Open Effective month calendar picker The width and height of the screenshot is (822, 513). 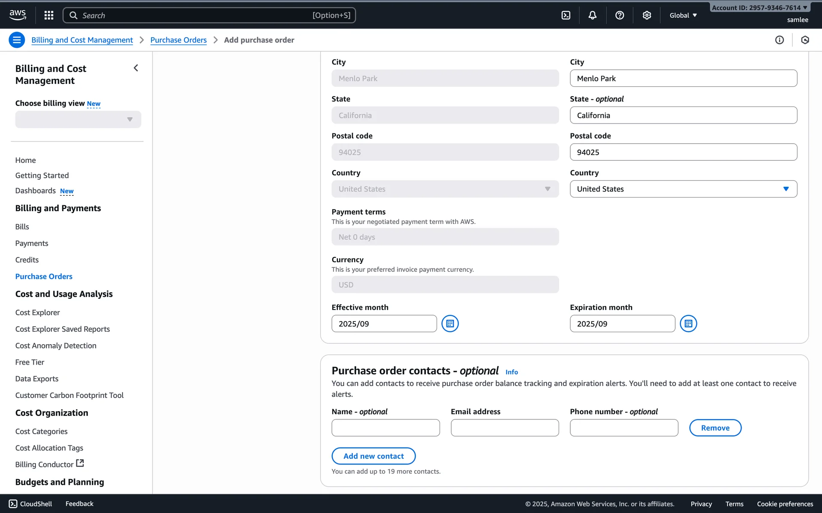point(450,324)
